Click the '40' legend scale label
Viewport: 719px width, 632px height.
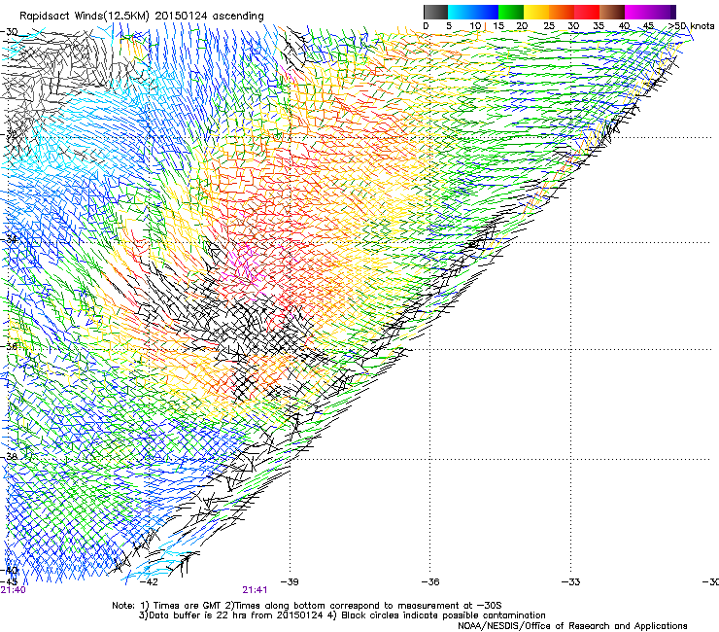point(624,26)
